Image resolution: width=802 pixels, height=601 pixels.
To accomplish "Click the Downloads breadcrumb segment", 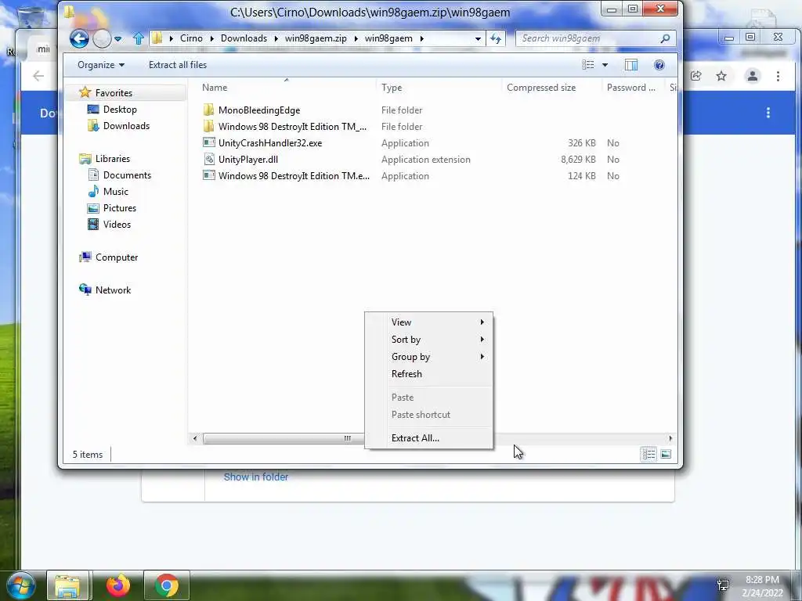I will point(244,38).
